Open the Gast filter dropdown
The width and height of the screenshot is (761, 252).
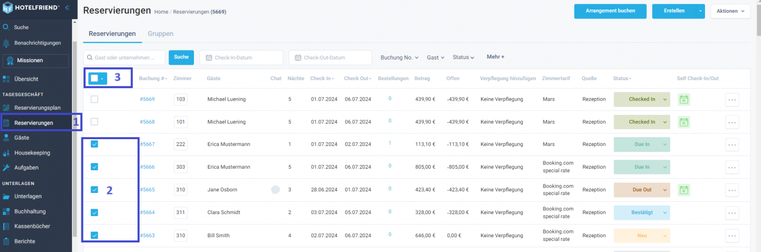[435, 57]
